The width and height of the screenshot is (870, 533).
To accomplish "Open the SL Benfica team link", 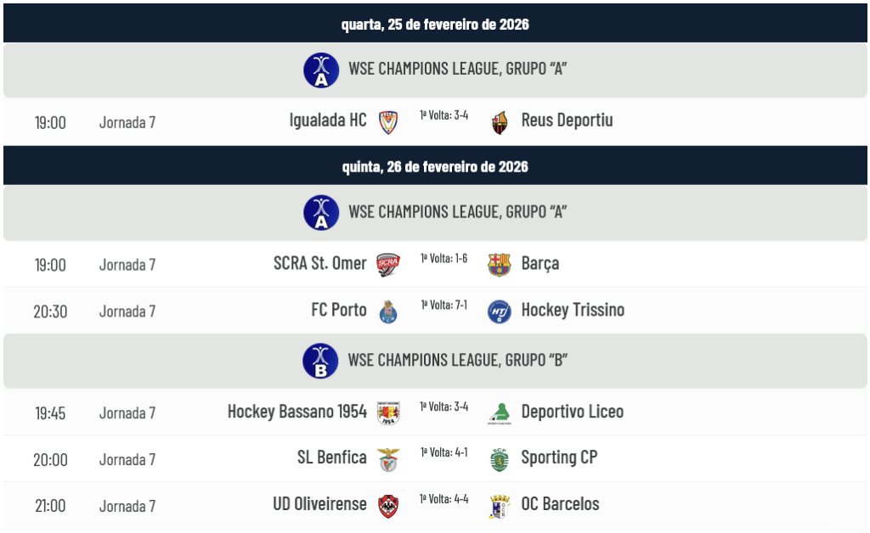I will point(331,458).
